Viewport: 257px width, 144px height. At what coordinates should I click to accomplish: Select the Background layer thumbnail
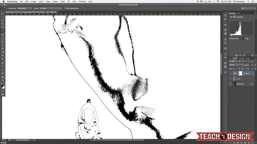coord(234,84)
